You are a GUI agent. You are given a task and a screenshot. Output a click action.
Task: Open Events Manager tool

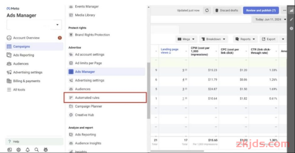pyautogui.click(x=87, y=7)
